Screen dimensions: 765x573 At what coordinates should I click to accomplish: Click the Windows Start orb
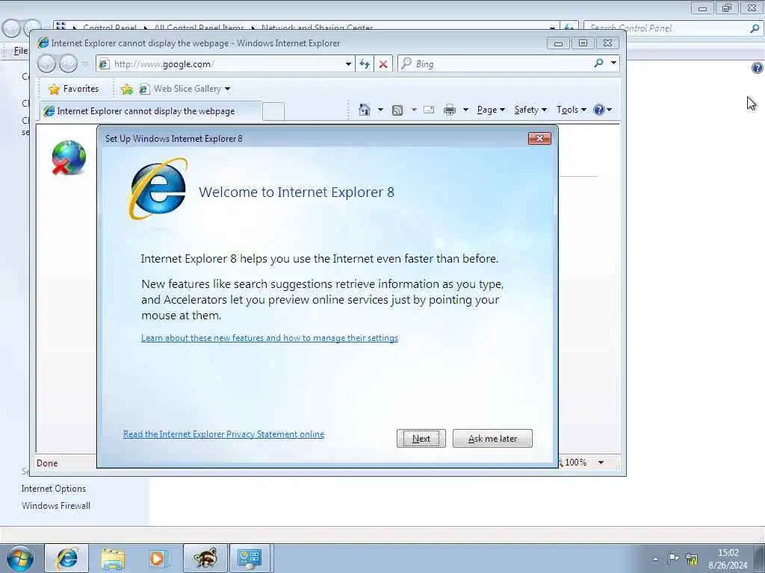click(x=20, y=558)
